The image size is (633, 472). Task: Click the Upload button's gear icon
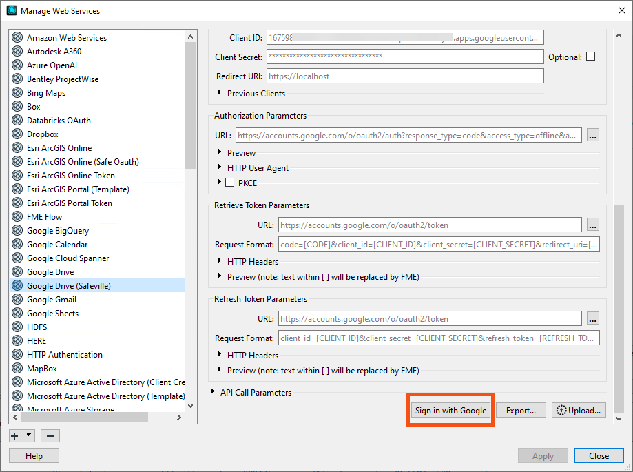[561, 410]
